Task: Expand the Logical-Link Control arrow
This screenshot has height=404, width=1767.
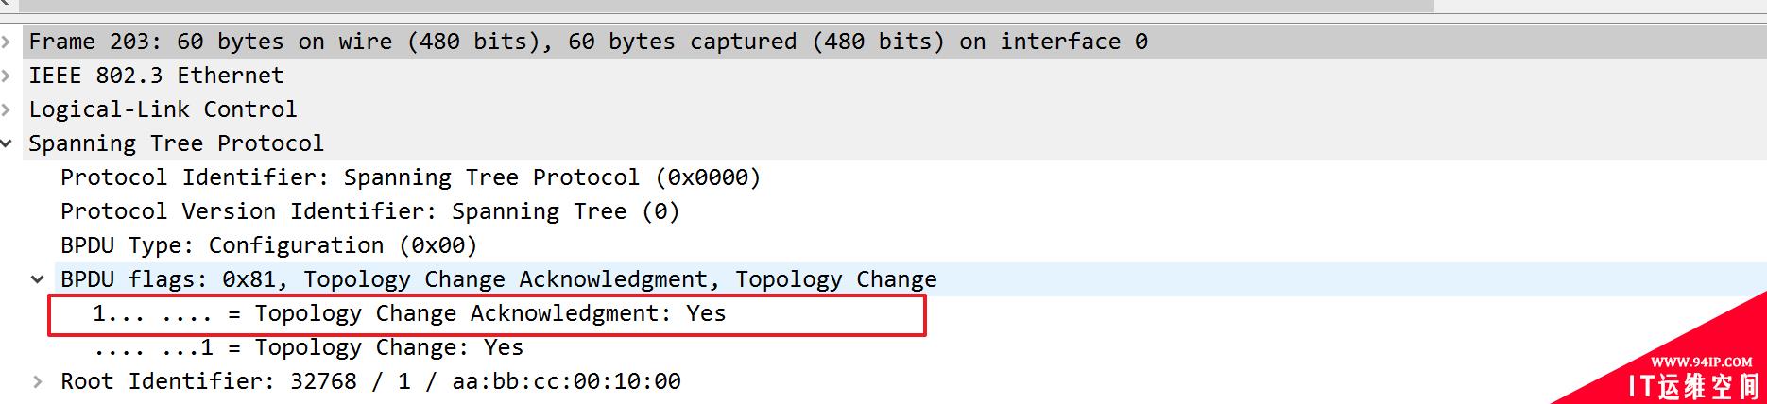Action: [x=6, y=109]
